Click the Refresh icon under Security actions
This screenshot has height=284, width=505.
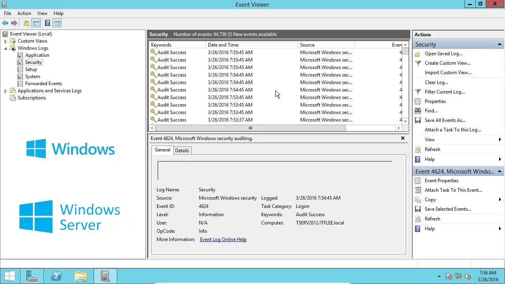coord(418,149)
